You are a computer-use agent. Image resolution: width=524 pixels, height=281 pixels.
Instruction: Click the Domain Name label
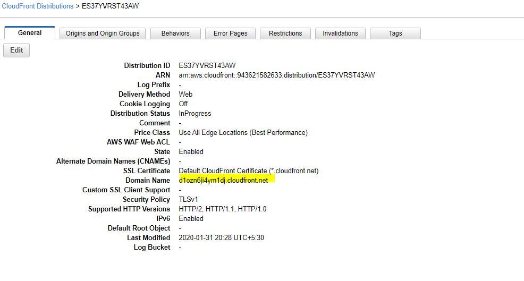tap(148, 181)
